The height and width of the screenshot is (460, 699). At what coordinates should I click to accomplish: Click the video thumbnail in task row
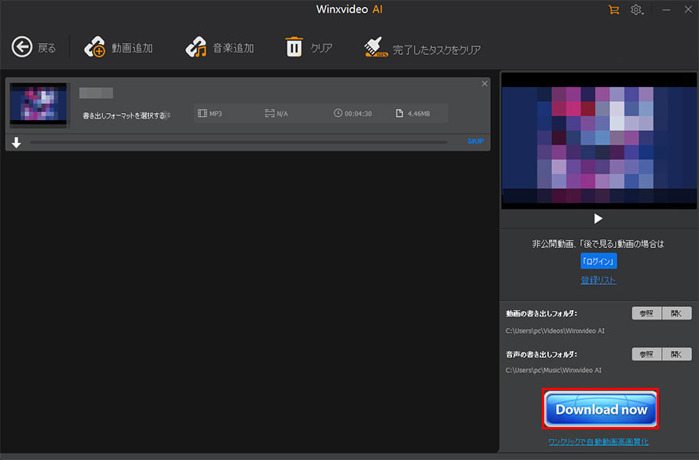38,104
